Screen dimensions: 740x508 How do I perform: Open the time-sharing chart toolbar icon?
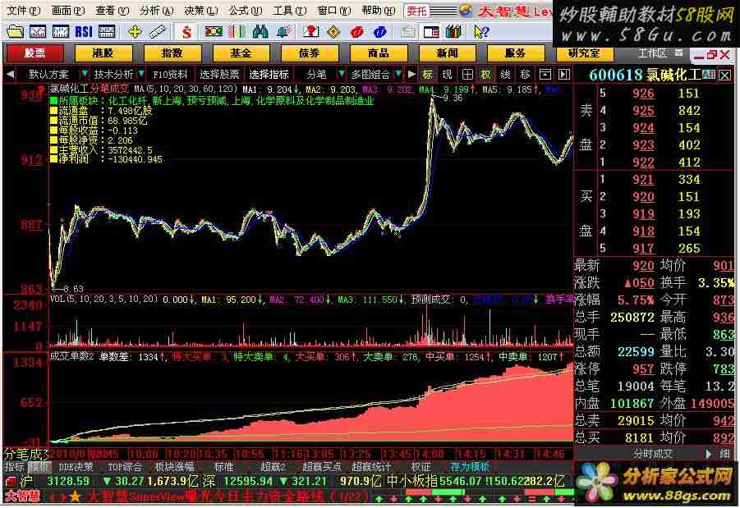pyautogui.click(x=38, y=32)
